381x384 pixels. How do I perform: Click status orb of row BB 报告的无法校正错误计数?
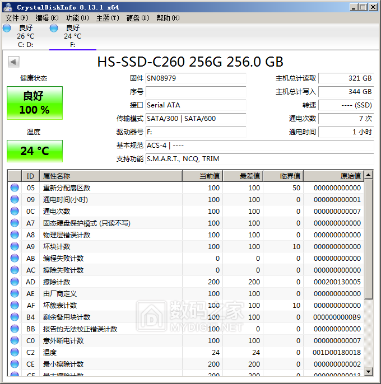pos(15,329)
